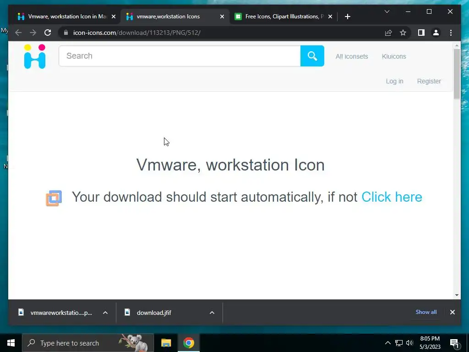This screenshot has width=469, height=352.
Task: Close the 'Free Icons, Clipart Illustrations' tab
Action: (330, 17)
